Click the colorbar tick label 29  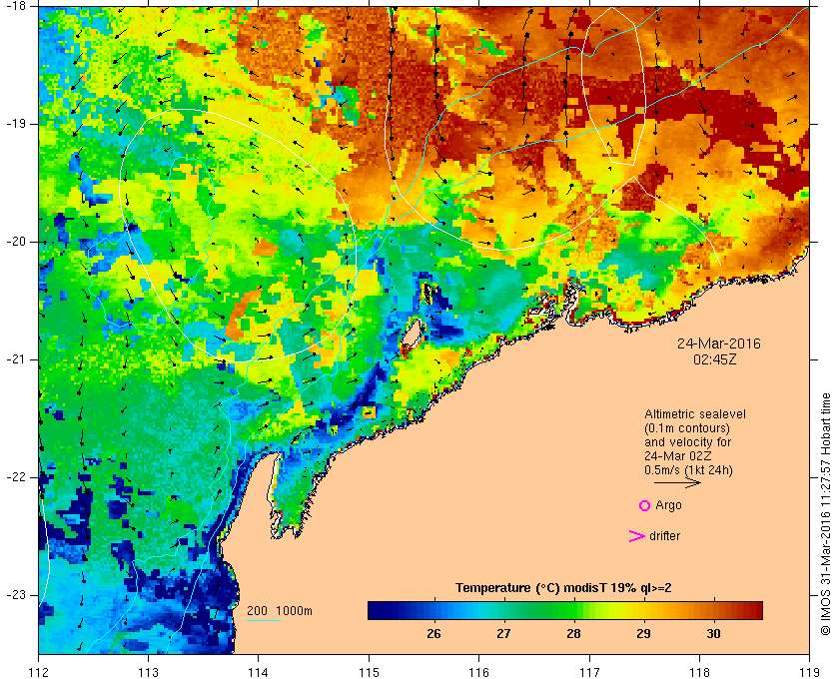(643, 634)
